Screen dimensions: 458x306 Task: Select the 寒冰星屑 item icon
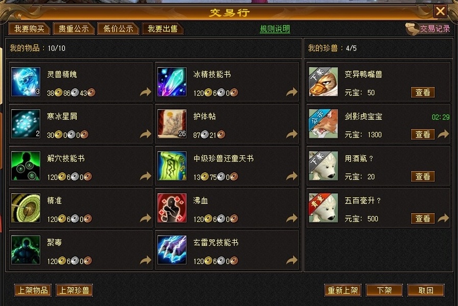[26, 124]
